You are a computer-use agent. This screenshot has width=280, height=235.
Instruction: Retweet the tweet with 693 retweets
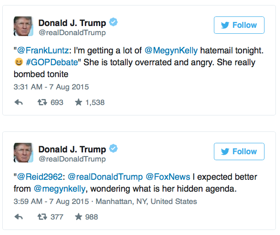tap(42, 103)
